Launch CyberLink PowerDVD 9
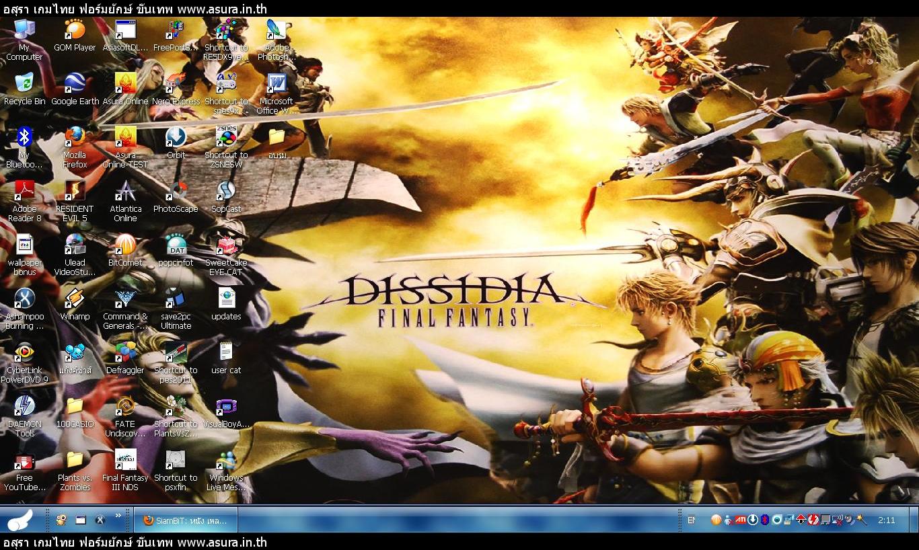 24,363
